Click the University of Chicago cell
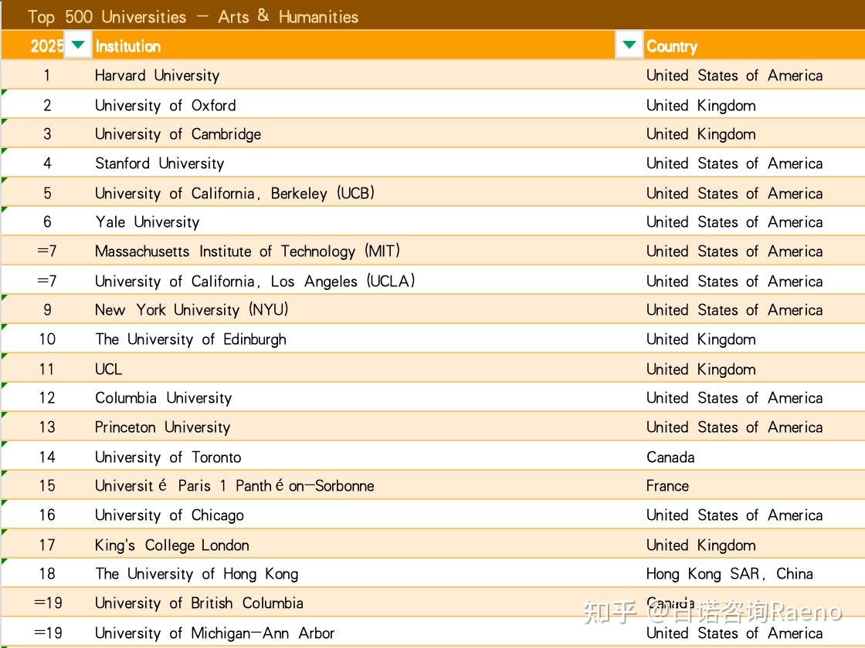Viewport: 865px width, 648px height. pyautogui.click(x=169, y=515)
